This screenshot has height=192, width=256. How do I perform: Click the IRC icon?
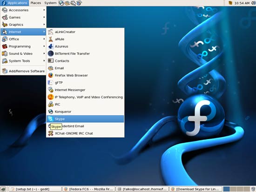click(51, 104)
